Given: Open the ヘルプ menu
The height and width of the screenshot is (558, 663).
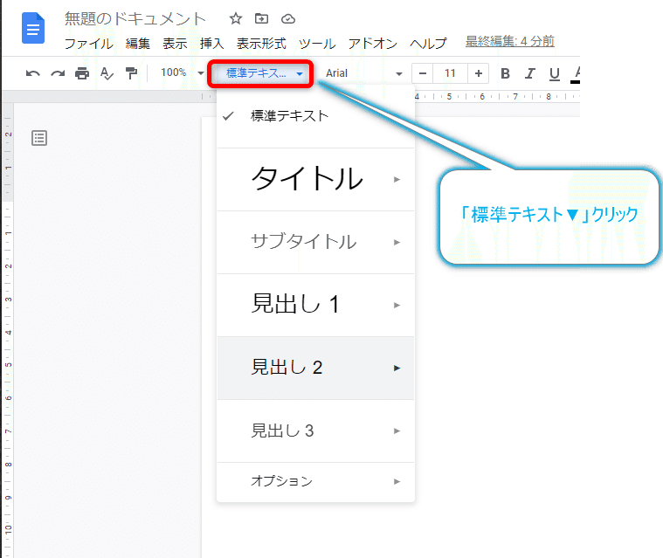Looking at the screenshot, I should (428, 43).
